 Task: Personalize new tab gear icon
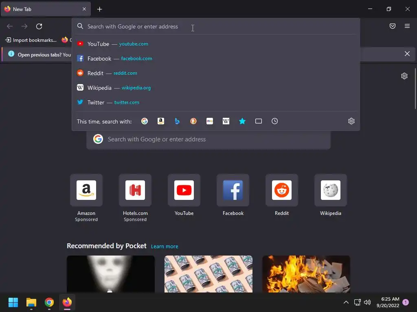tap(404, 76)
